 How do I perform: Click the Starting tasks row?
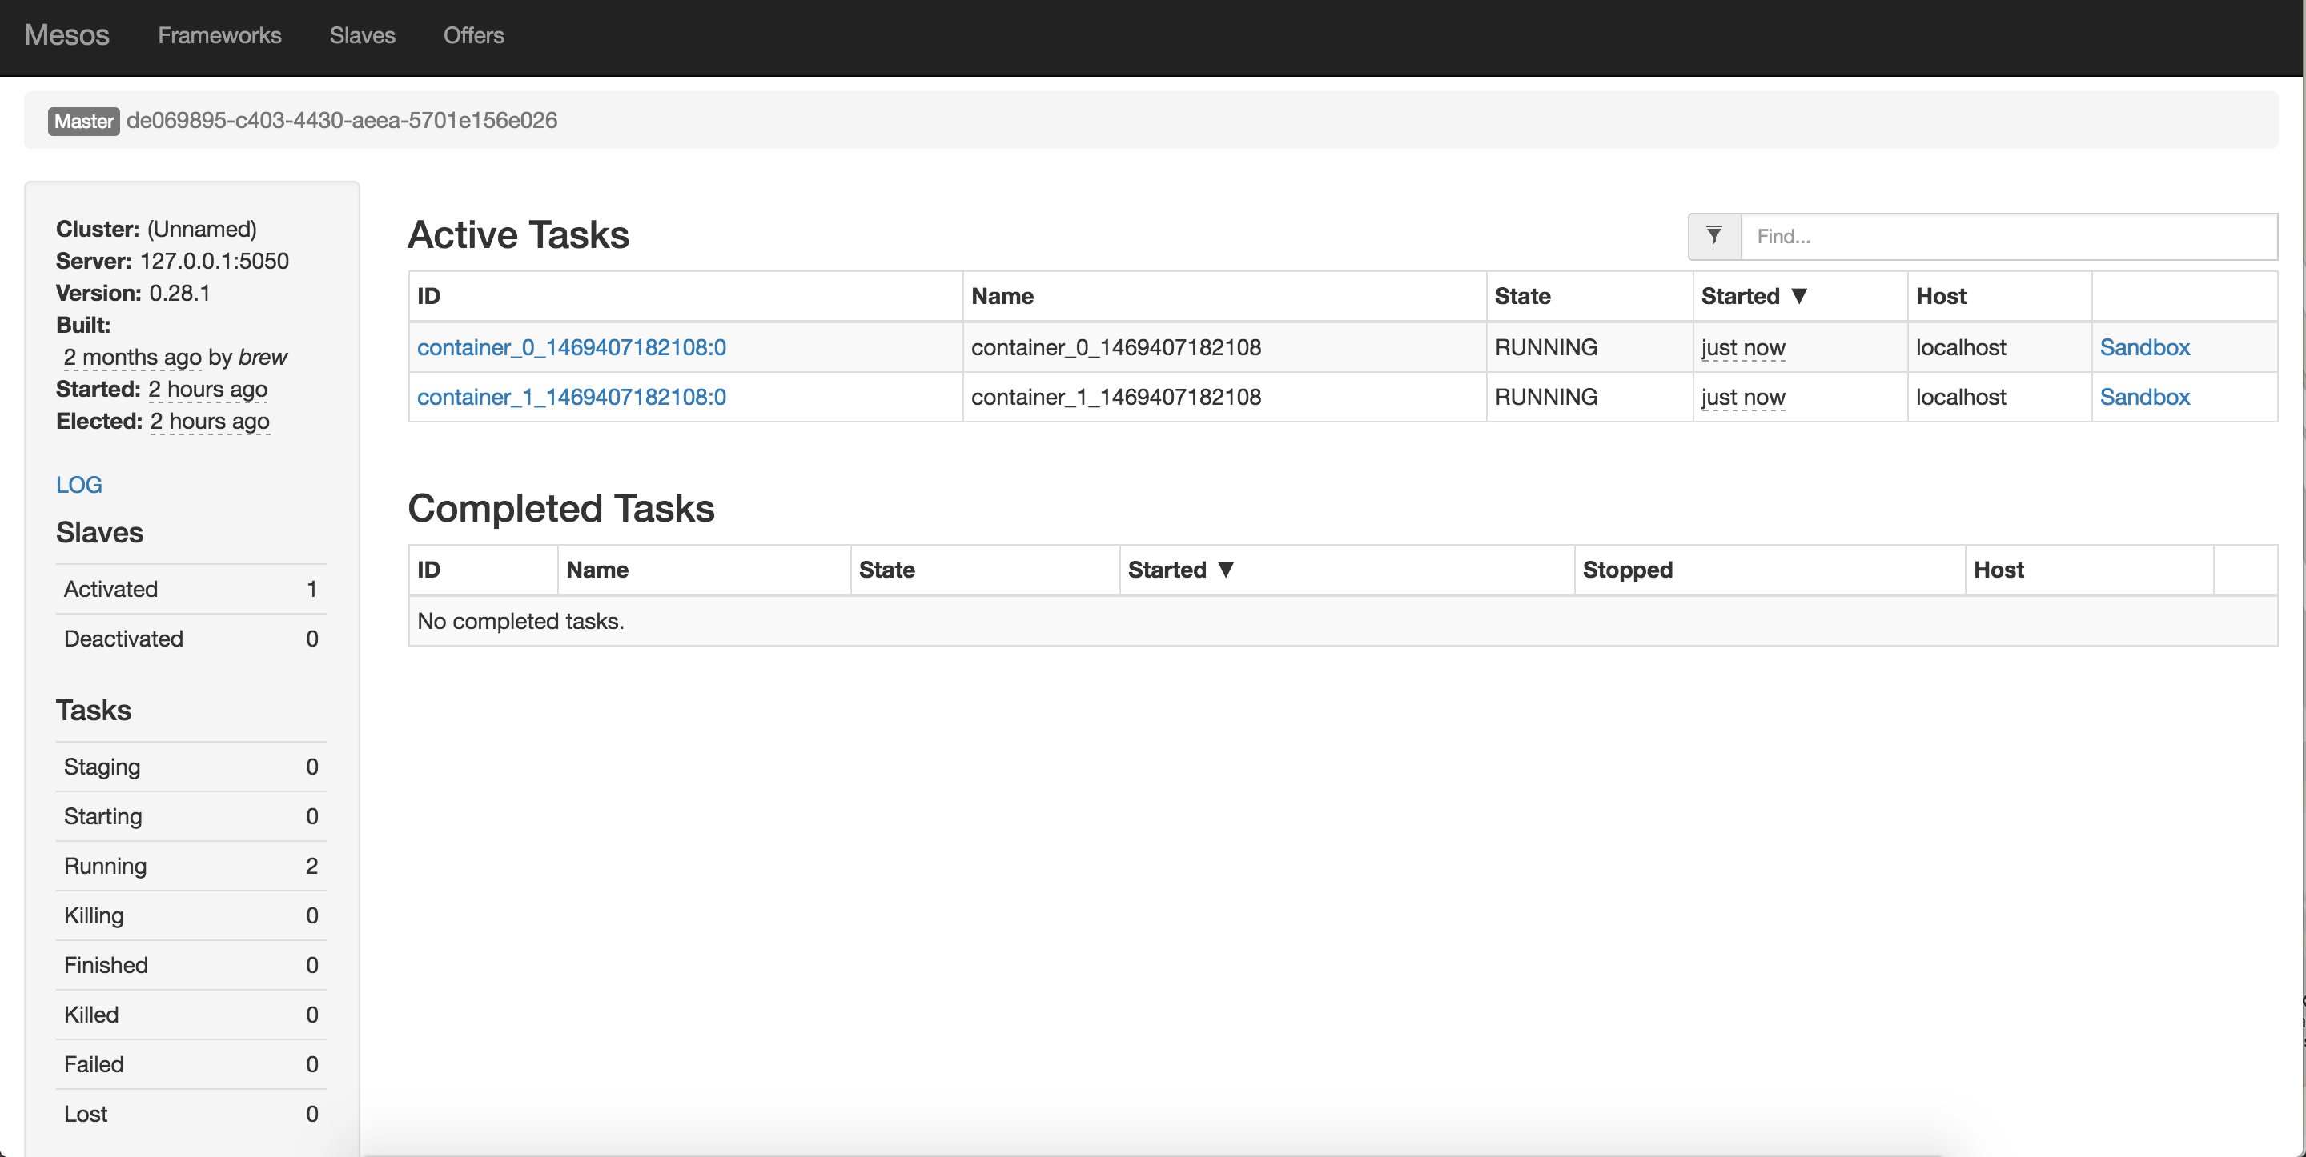click(191, 816)
